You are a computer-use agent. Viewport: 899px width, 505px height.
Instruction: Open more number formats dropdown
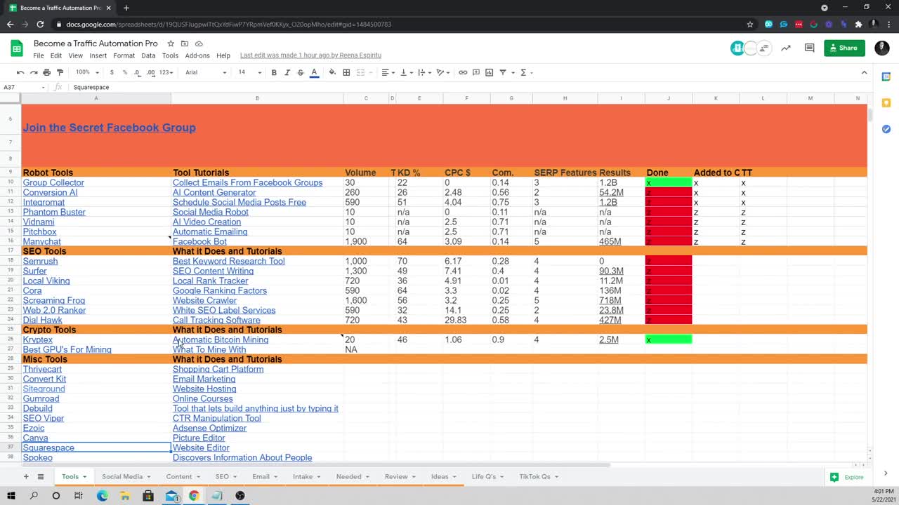tap(166, 72)
